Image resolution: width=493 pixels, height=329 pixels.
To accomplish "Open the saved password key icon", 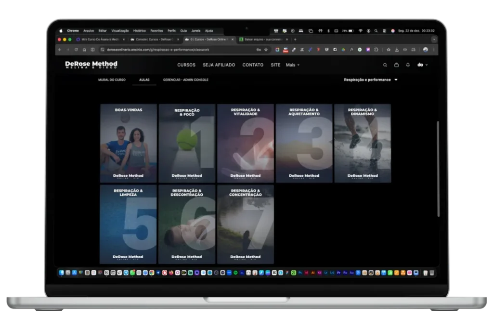I will [x=259, y=50].
